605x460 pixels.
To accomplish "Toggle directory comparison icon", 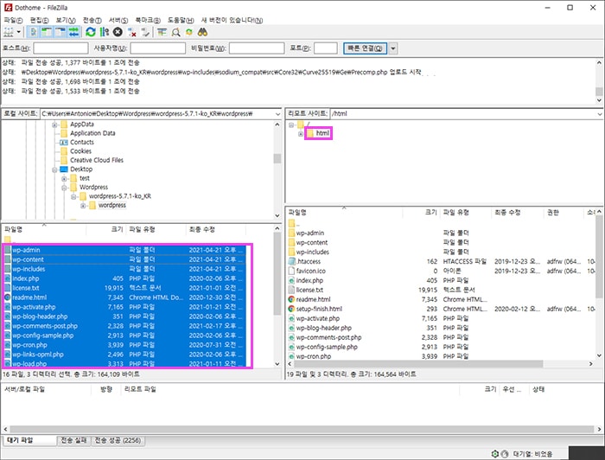I will pos(175,32).
